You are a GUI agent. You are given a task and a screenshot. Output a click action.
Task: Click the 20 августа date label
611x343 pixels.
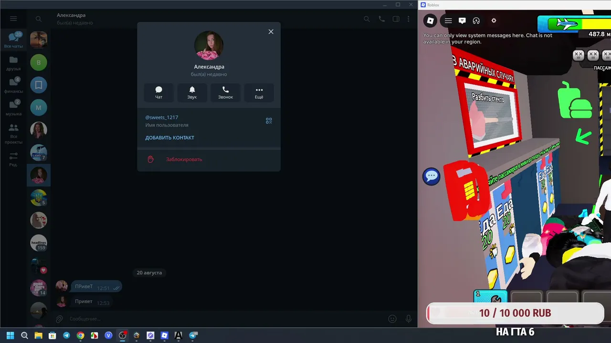149,272
